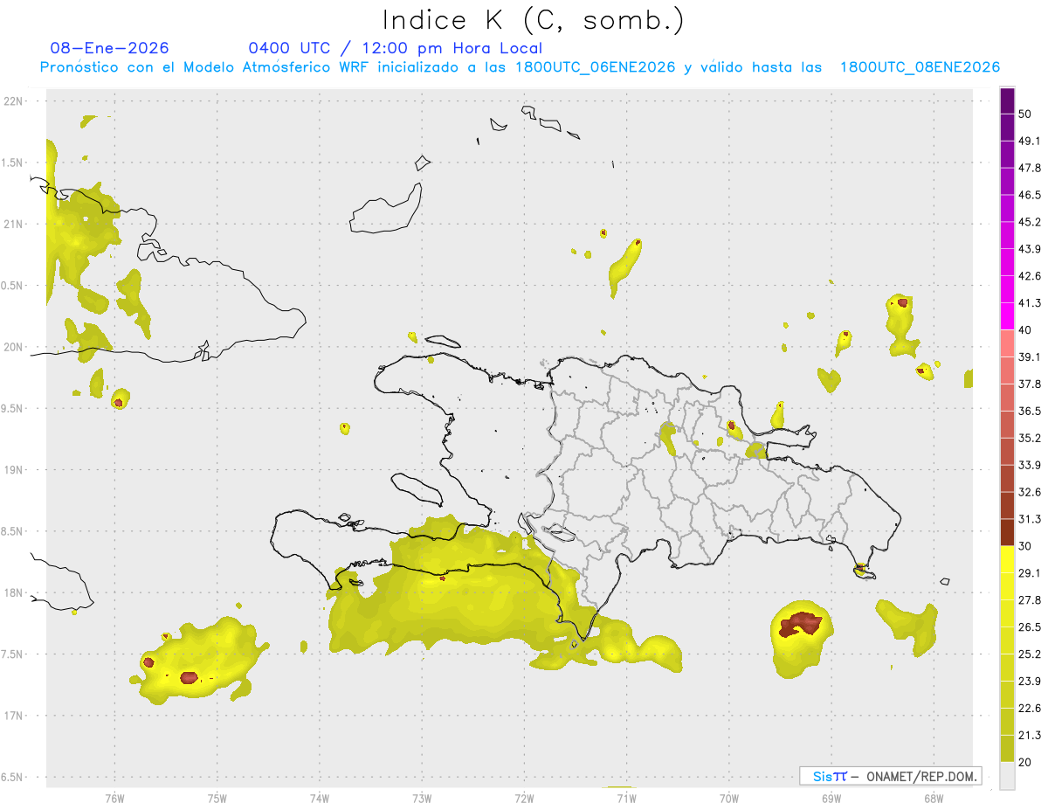Click the colorbar value '25.2'
This screenshot has width=1048, height=810.
1030,654
